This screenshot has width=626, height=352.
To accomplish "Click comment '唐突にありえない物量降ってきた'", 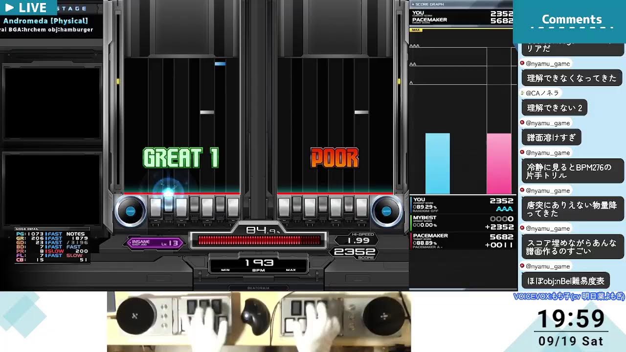I will 573,209.
